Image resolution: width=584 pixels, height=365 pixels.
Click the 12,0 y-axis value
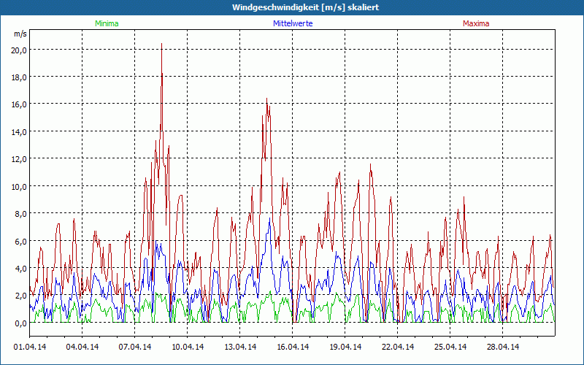click(19, 159)
